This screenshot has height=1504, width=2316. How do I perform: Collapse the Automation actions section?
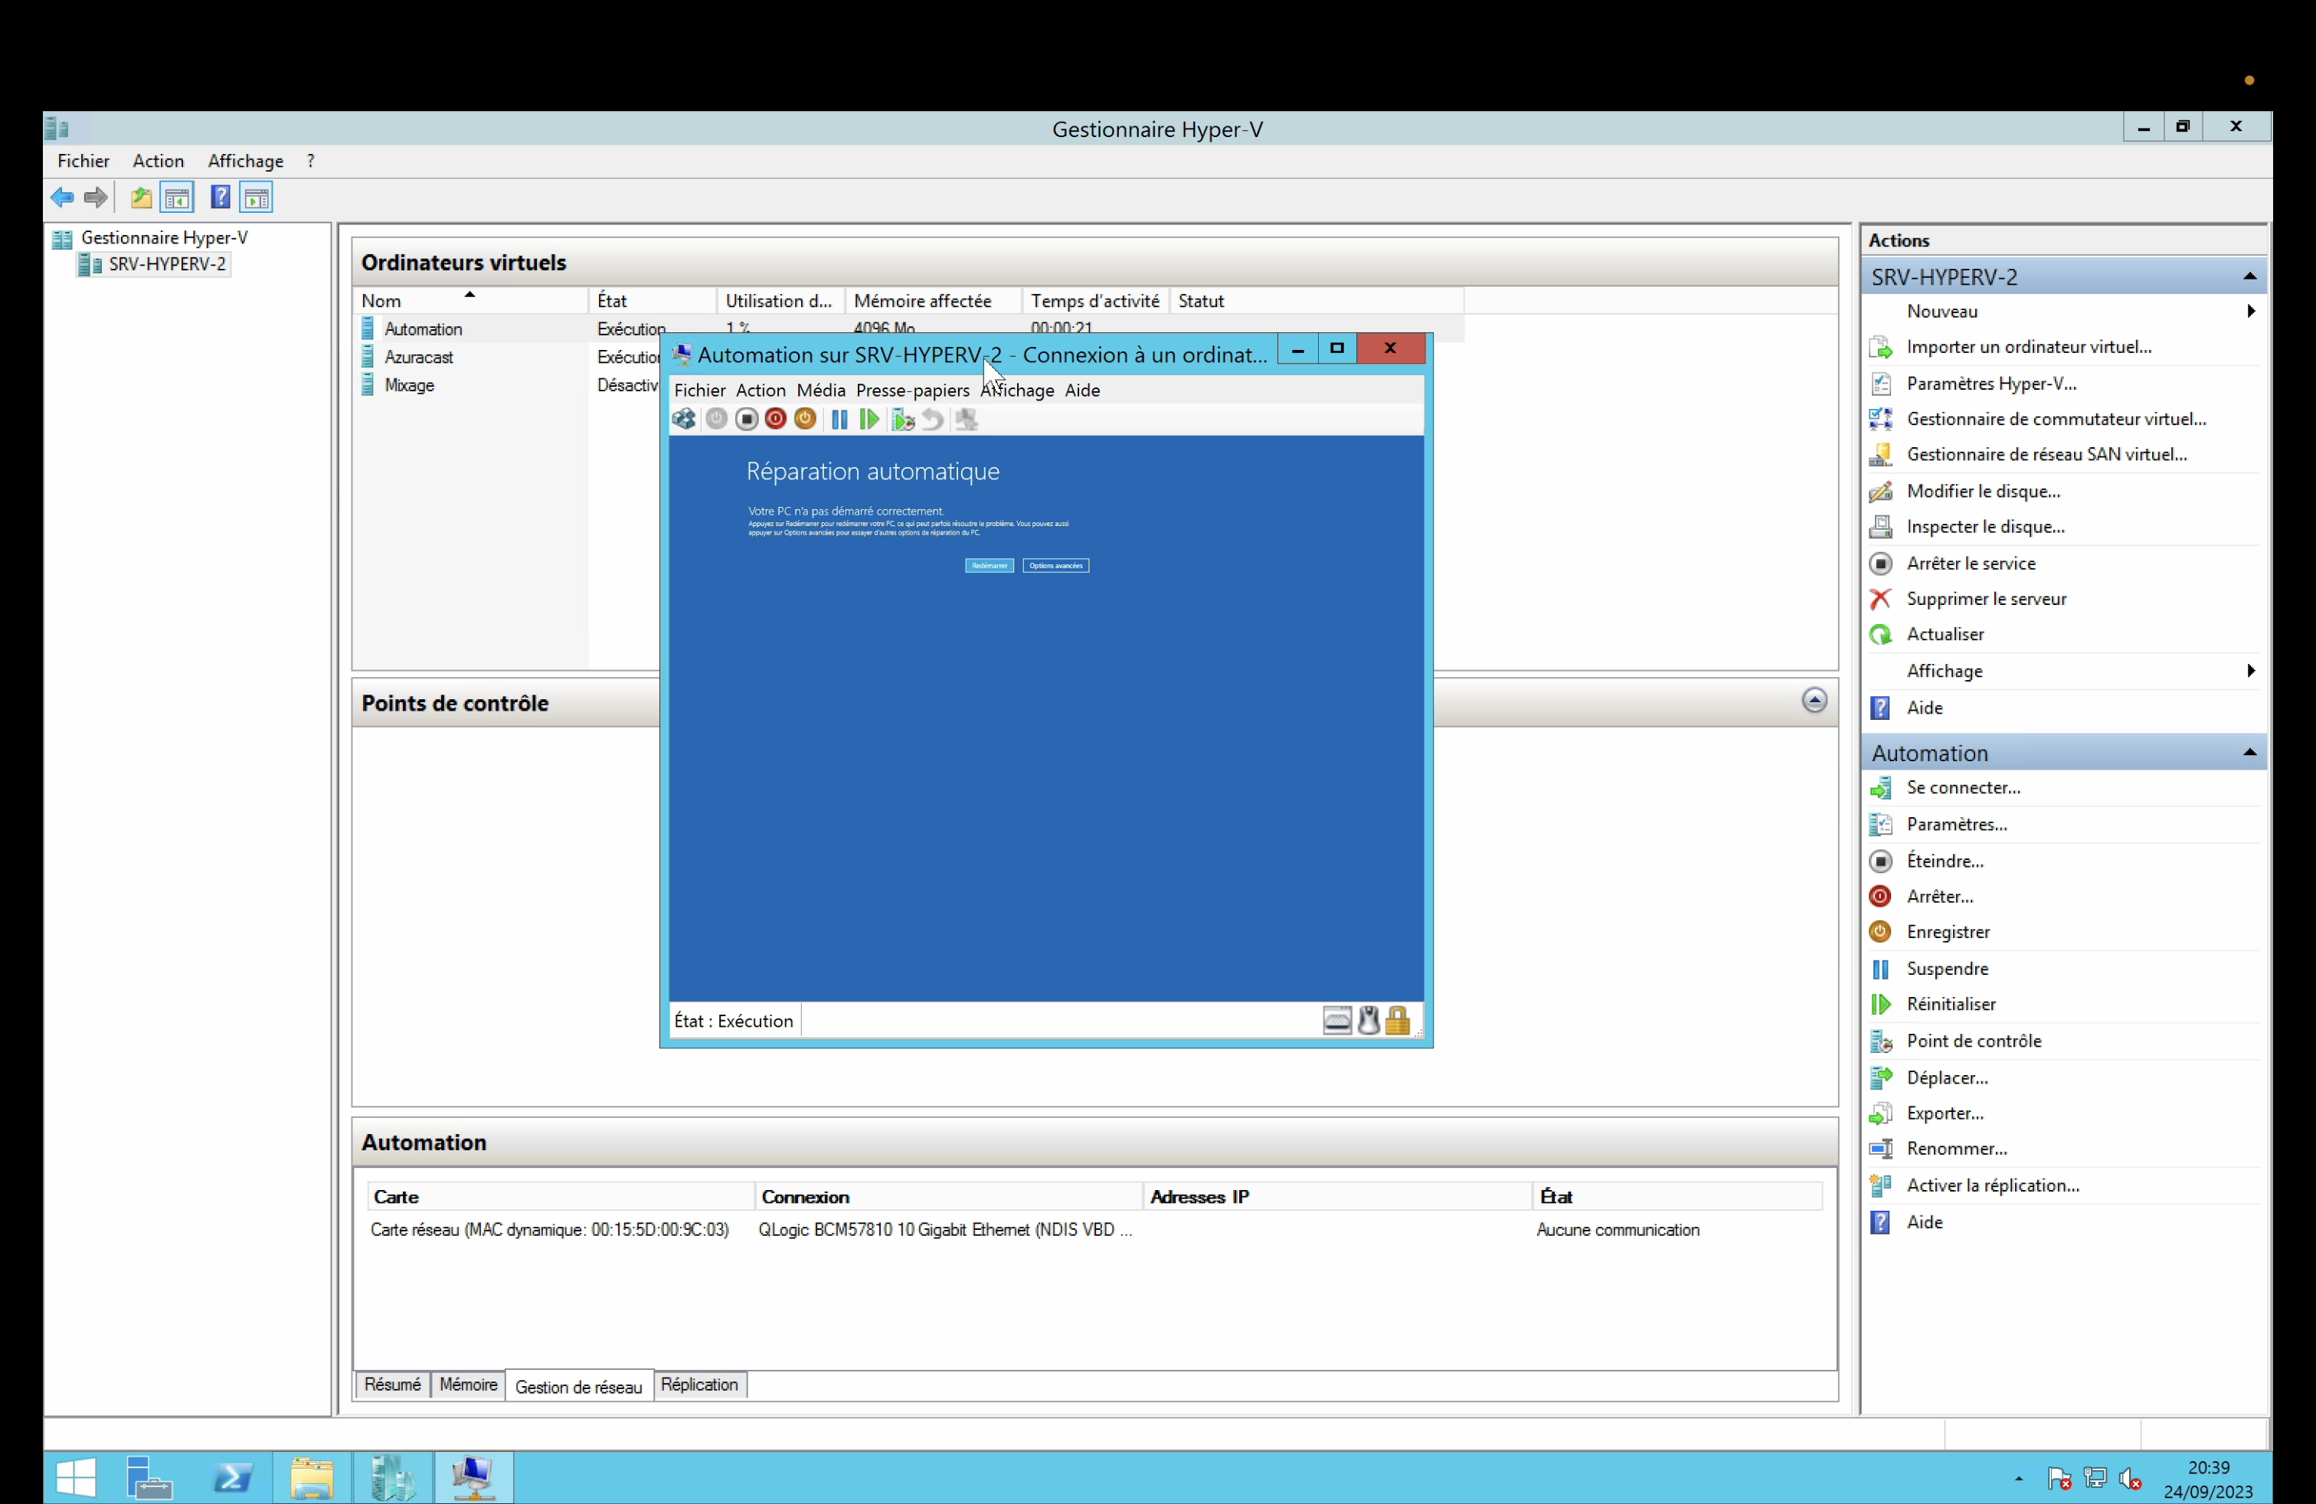coord(2249,752)
